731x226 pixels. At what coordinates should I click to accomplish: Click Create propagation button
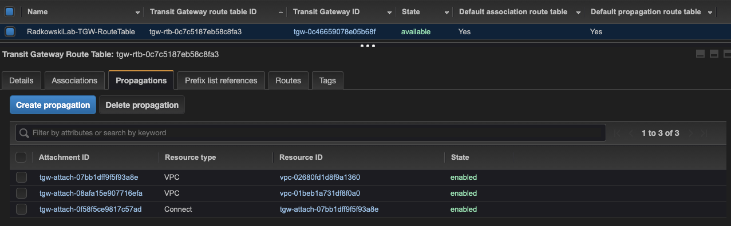[x=53, y=105]
